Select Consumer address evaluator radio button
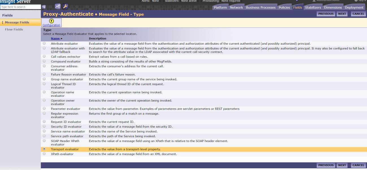Viewport: 367px width, 170px height. (44, 66)
